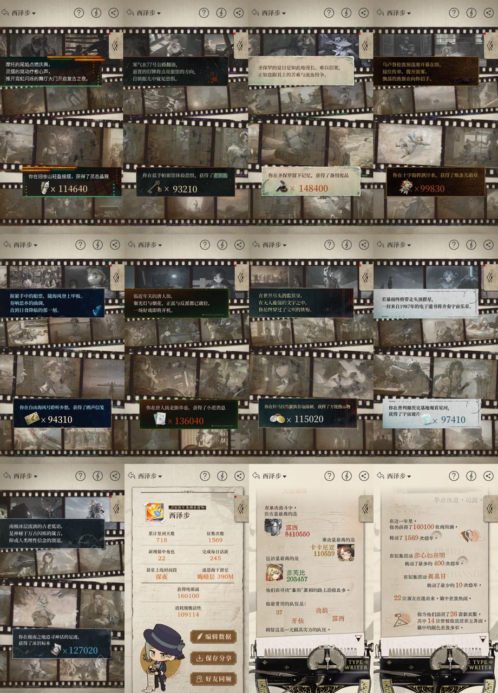
Task: Open help in the panel showing 127020
Action: (80, 476)
